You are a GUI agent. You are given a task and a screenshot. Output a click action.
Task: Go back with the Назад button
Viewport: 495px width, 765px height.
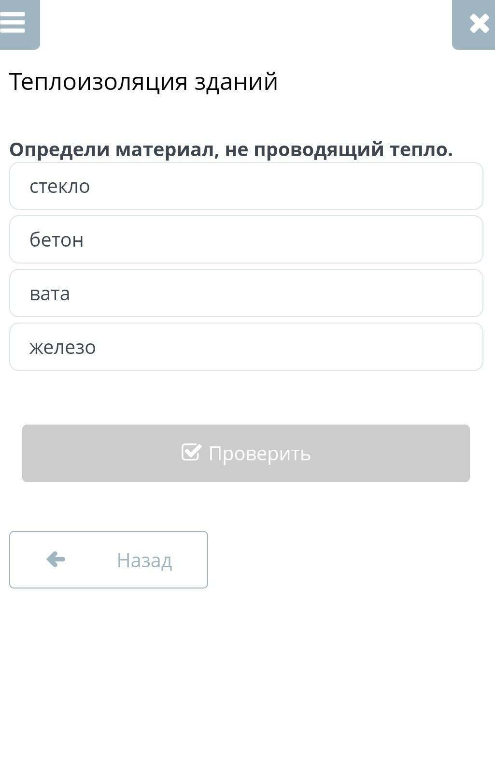pyautogui.click(x=109, y=560)
